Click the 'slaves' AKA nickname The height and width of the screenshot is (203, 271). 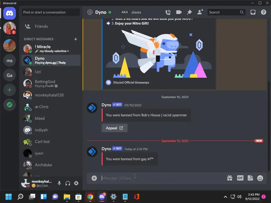pyautogui.click(x=136, y=12)
